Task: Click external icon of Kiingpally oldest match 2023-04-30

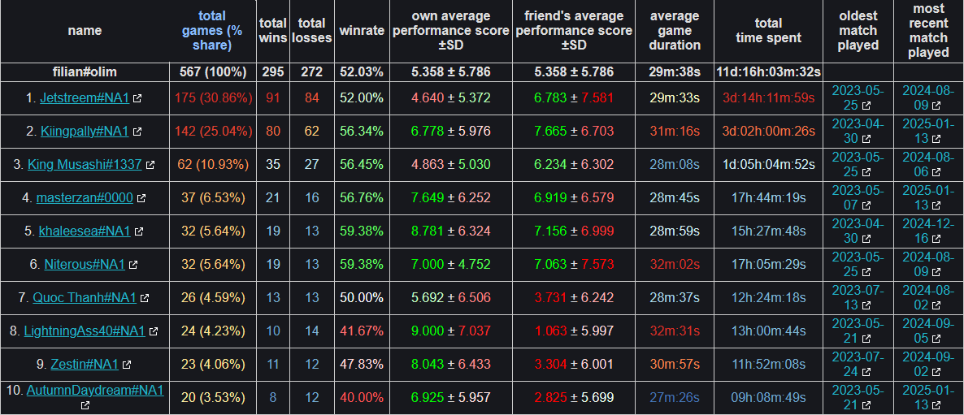Action: pos(866,139)
